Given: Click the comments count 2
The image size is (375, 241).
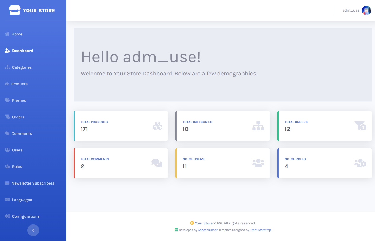Looking at the screenshot, I should [82, 166].
